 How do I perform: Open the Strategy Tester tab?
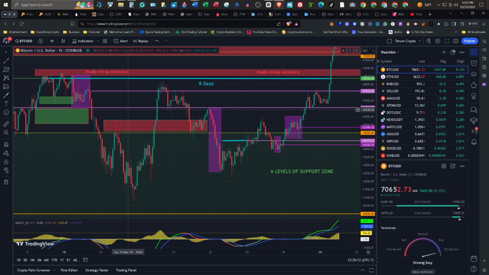pyautogui.click(x=97, y=270)
